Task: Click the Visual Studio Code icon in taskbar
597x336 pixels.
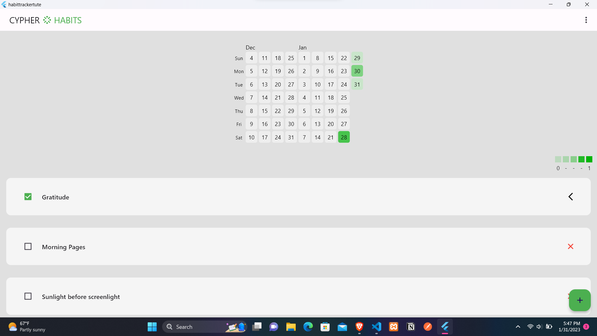Action: pyautogui.click(x=377, y=327)
